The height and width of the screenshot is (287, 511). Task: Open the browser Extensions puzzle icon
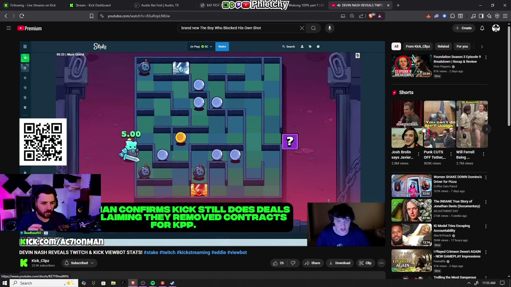point(452,16)
